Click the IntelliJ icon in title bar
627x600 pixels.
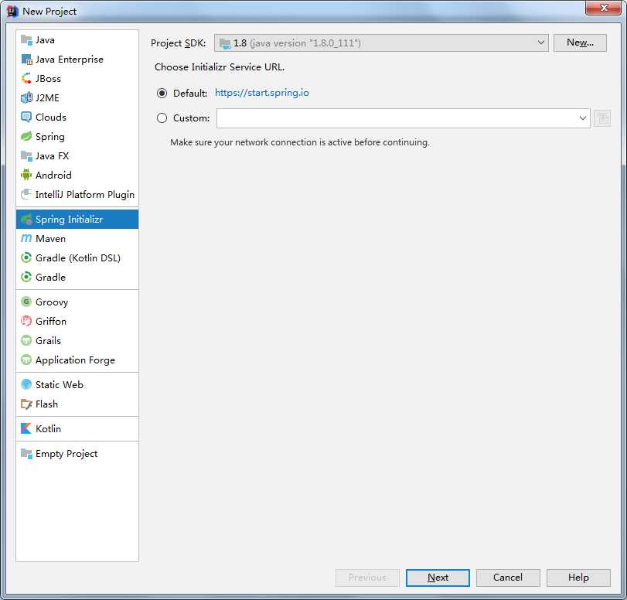[13, 11]
